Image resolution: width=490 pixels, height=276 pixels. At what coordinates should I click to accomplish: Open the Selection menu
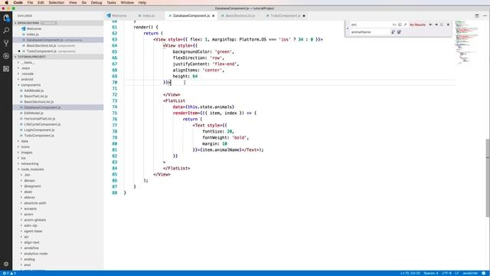(56, 2)
